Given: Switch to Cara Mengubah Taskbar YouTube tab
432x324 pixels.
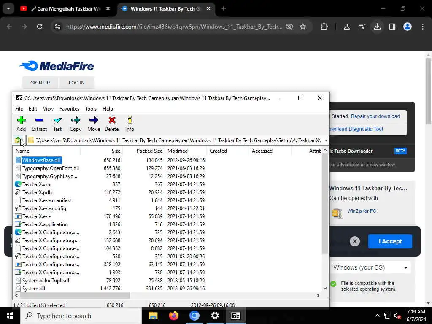Looking at the screenshot, I should [x=65, y=8].
